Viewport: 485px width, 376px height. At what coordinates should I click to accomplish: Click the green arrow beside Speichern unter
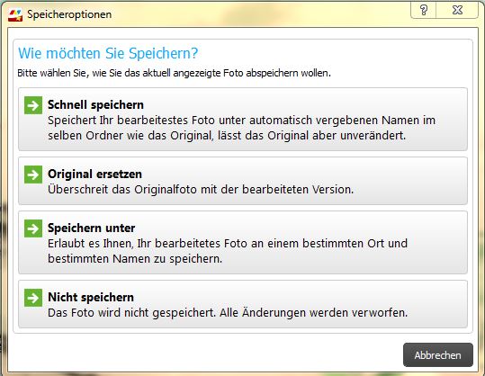click(x=33, y=228)
